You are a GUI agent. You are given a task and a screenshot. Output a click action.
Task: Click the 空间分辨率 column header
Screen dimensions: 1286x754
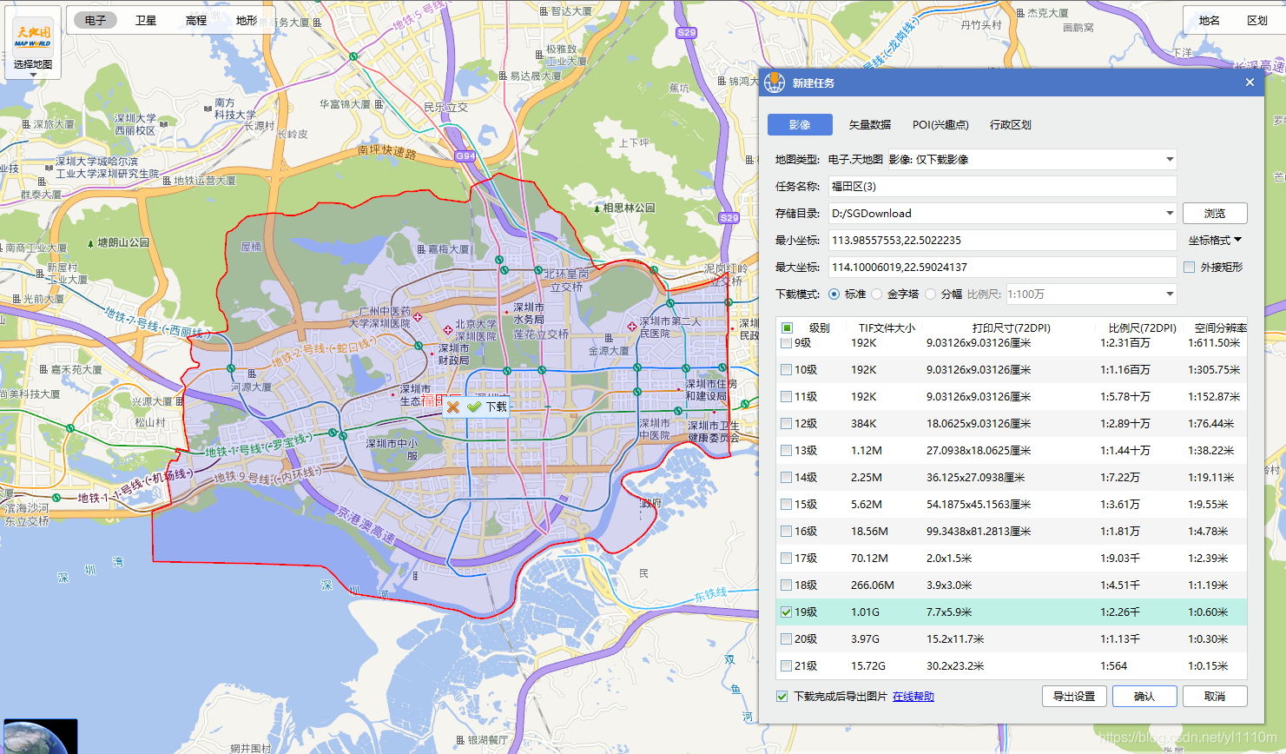1221,327
